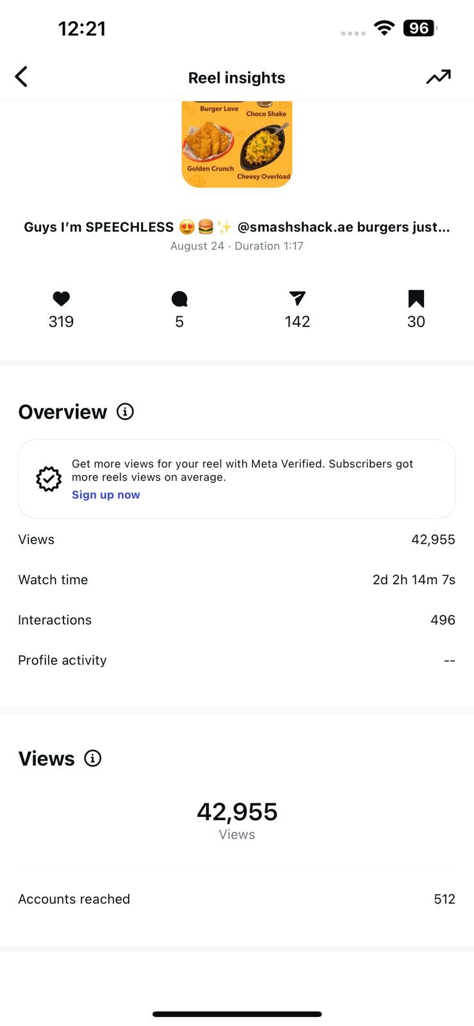Tap the back arrow icon
Viewport: 474px width, 1026px height.
point(21,77)
